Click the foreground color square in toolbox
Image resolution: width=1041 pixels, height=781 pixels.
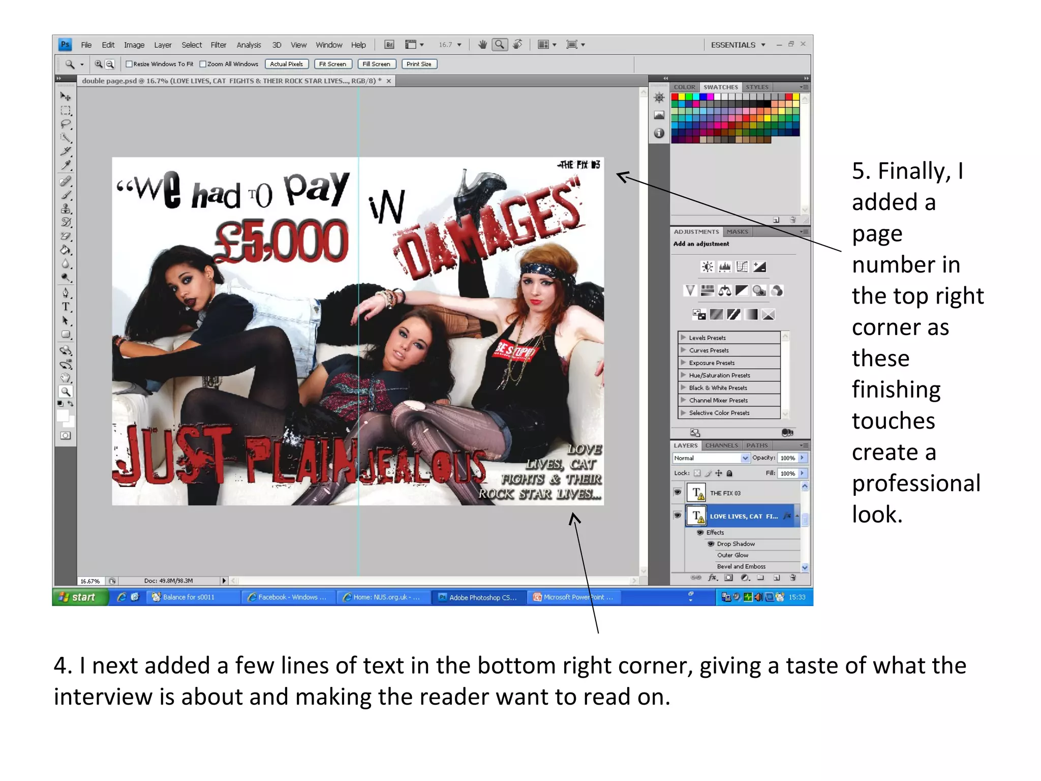63,416
